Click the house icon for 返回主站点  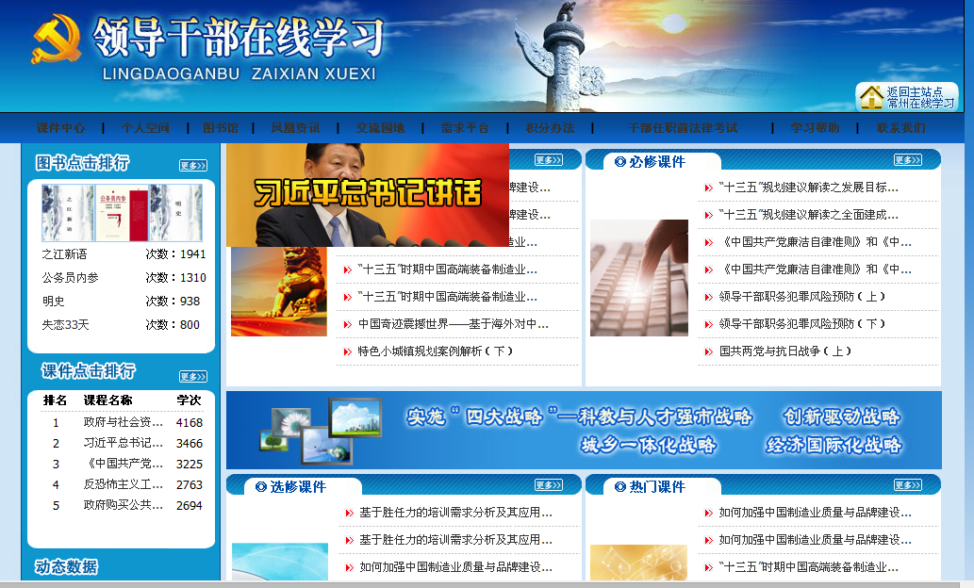tap(871, 97)
